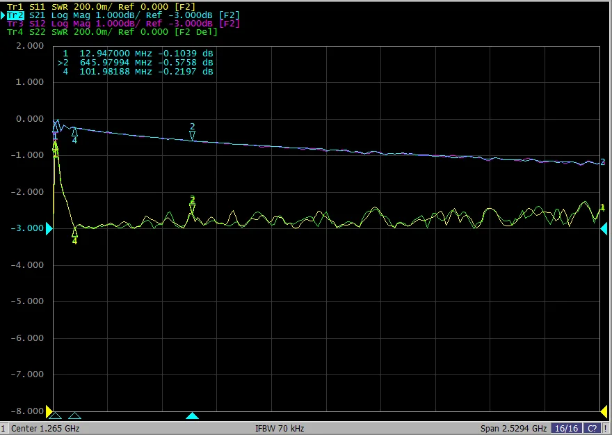Click marker 2 triangle on the yellow SWR trace
The width and height of the screenshot is (612, 435).
coord(192,208)
